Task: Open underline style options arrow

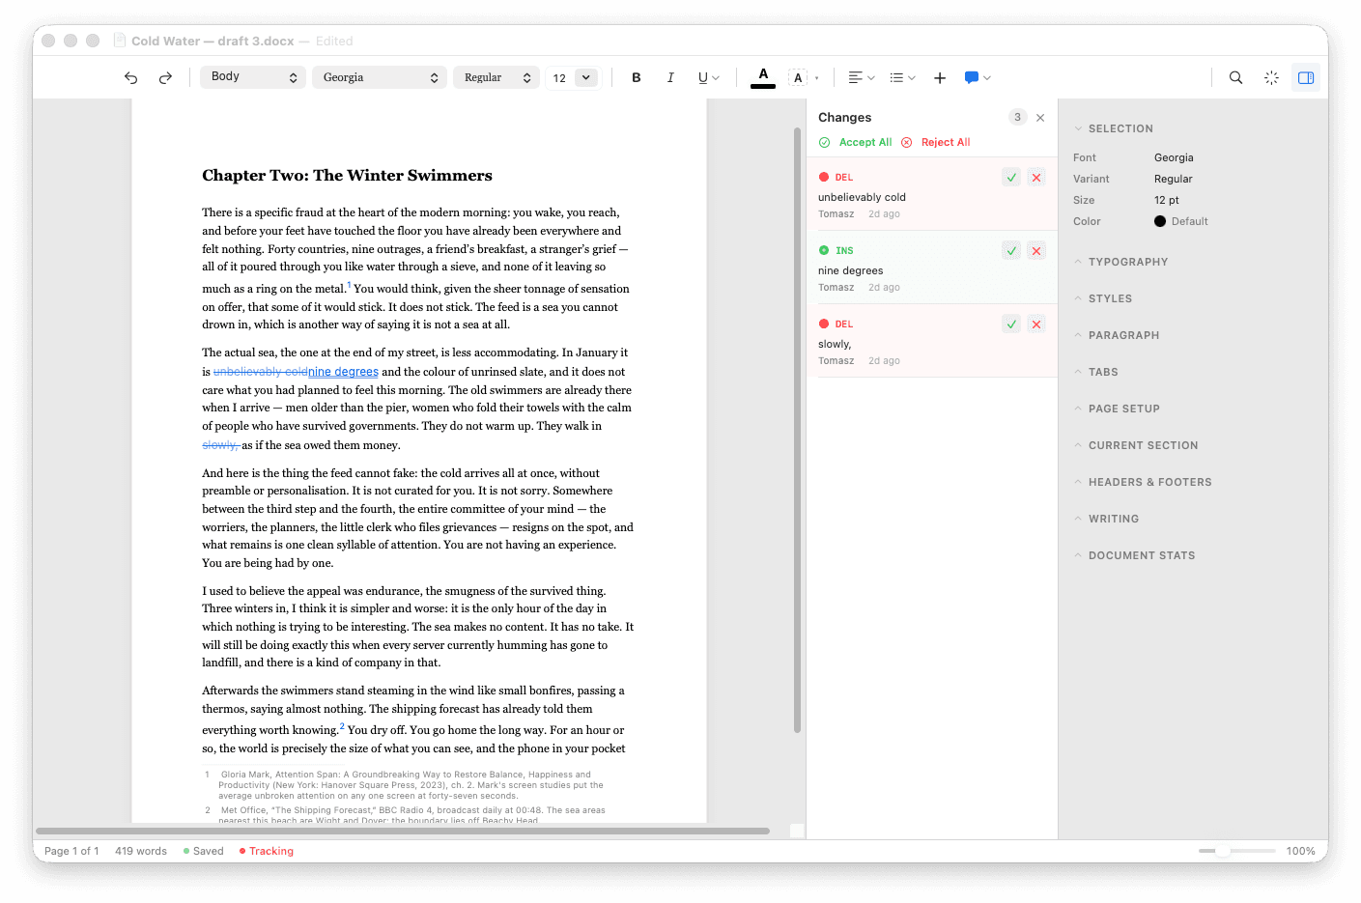Action: point(716,78)
